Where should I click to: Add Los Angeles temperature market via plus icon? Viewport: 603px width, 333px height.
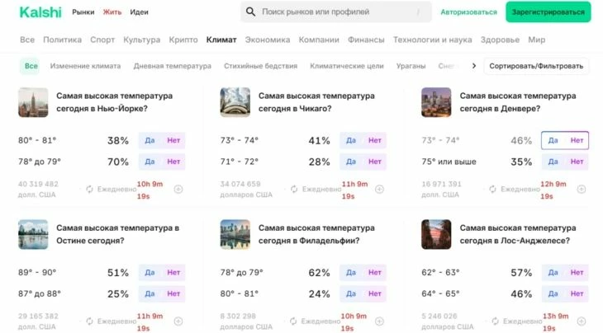(582, 321)
